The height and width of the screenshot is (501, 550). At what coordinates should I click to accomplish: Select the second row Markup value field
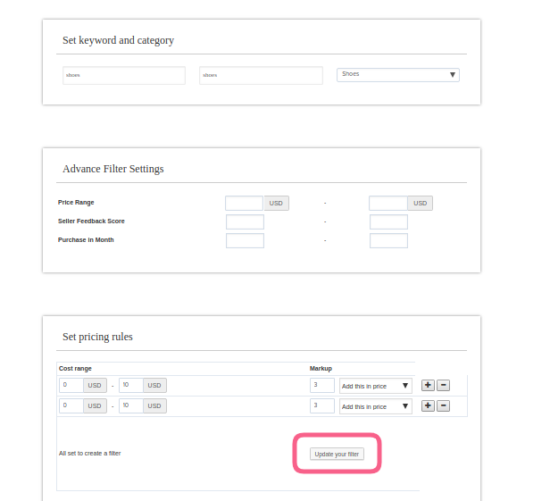coord(321,405)
